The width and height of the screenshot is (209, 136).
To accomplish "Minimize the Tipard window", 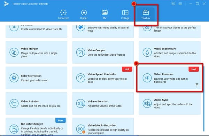I will tap(191, 3).
